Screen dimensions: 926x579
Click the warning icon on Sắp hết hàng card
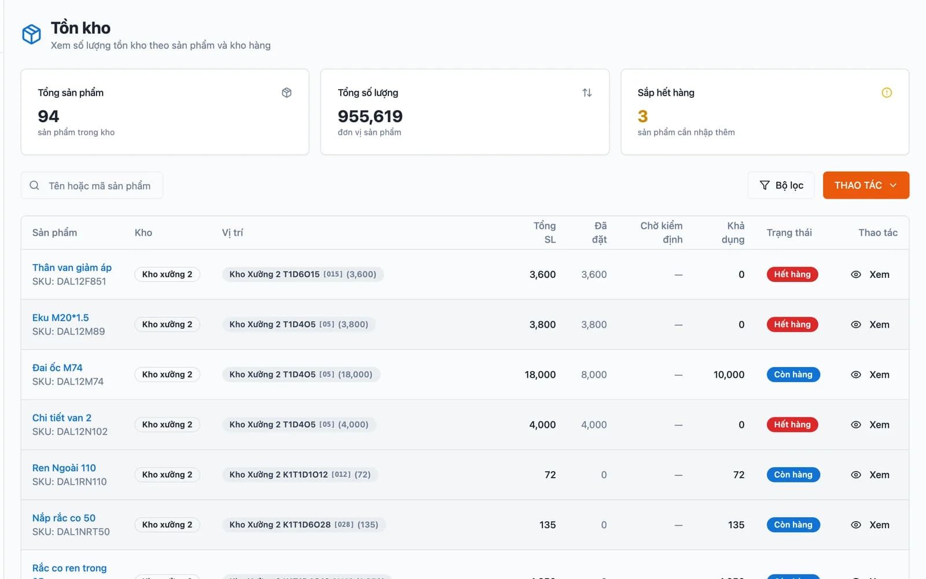coord(887,93)
